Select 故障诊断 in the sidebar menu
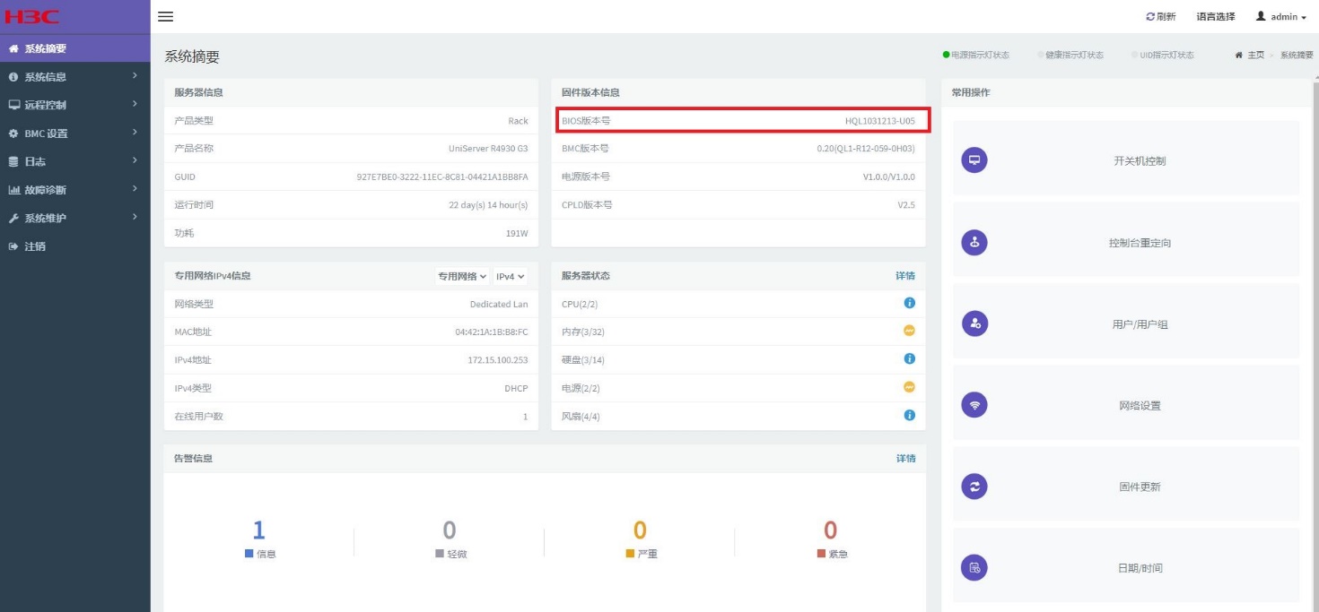 [x=72, y=190]
